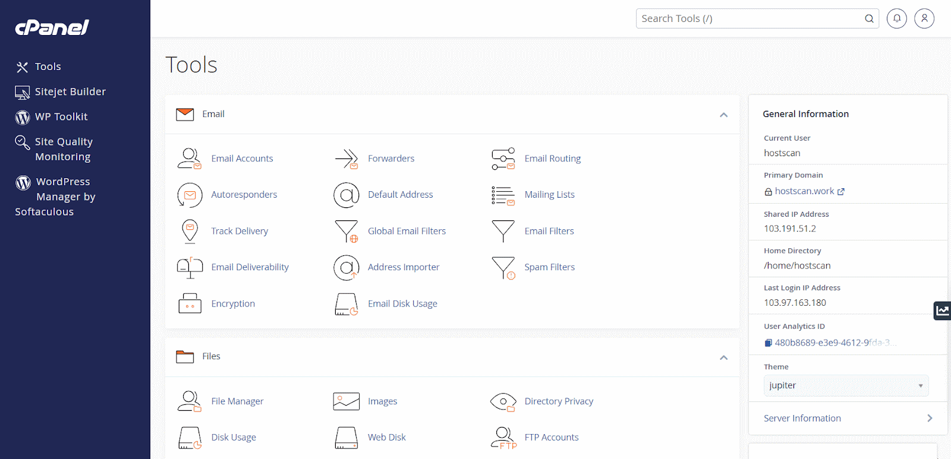The image size is (951, 459).
Task: Open the Spam Filters link
Action: point(550,267)
